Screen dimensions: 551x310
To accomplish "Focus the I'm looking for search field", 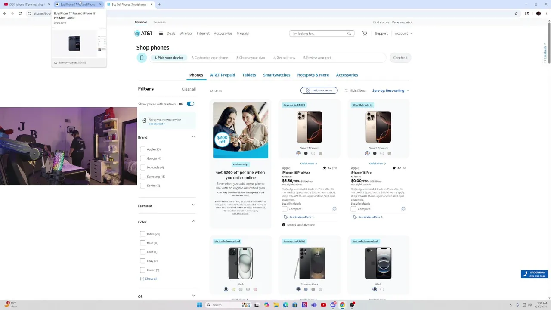I will [x=319, y=33].
